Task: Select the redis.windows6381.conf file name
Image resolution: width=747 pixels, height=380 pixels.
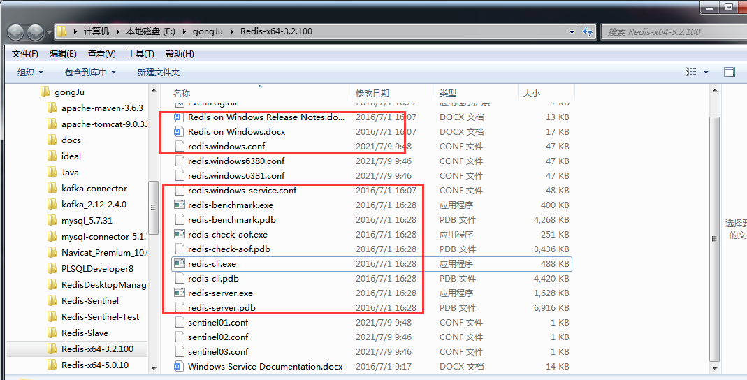Action: tap(236, 176)
